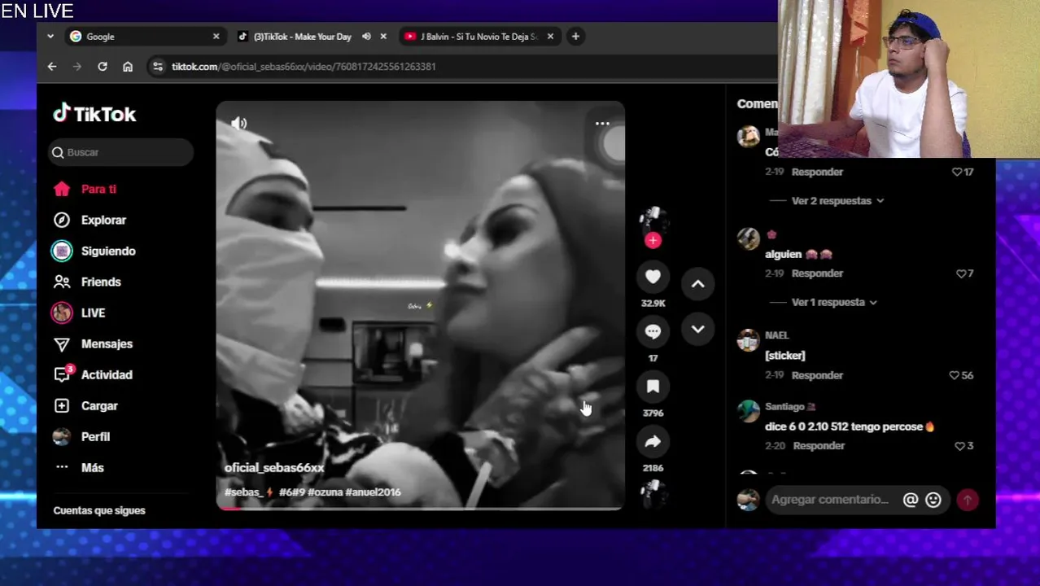Like Santiago's comment with 3 likes

(959, 446)
